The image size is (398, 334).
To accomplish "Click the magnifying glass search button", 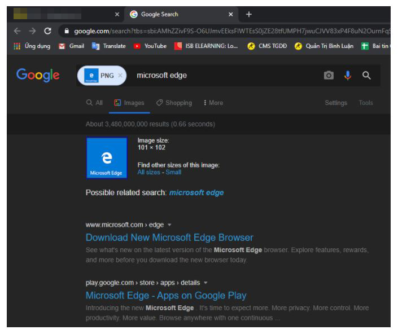I will pos(366,76).
